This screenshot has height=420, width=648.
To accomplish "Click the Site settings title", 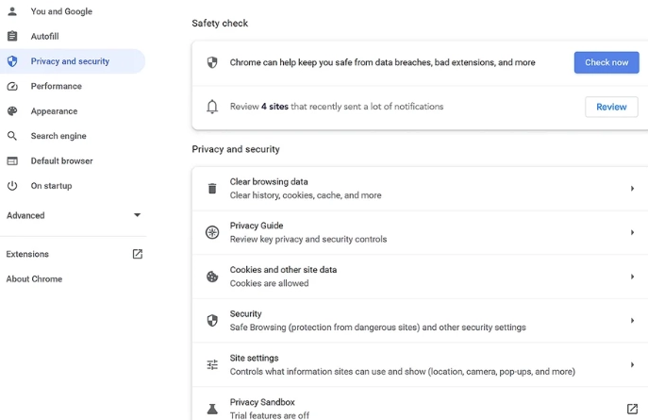I will (x=254, y=358).
